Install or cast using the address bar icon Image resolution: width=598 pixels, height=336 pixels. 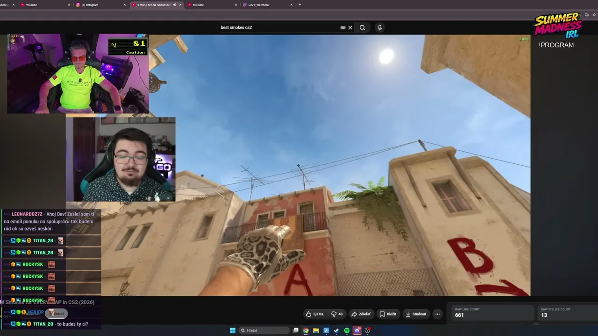point(586,14)
